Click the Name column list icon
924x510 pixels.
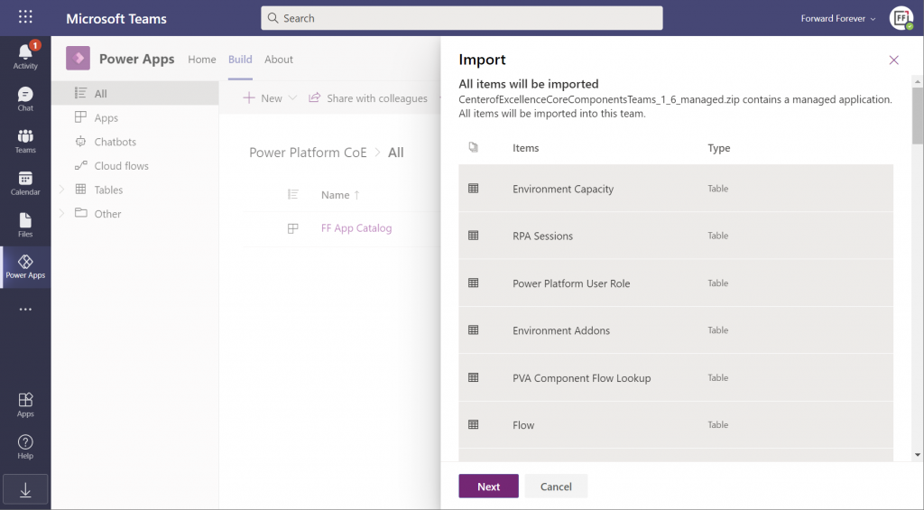(x=293, y=194)
